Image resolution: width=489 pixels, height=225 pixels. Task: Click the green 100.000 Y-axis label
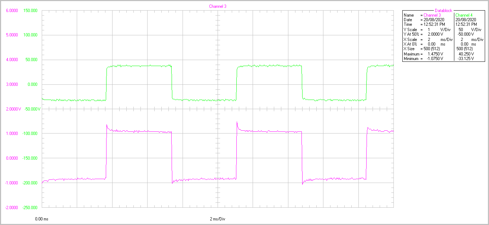[30, 35]
